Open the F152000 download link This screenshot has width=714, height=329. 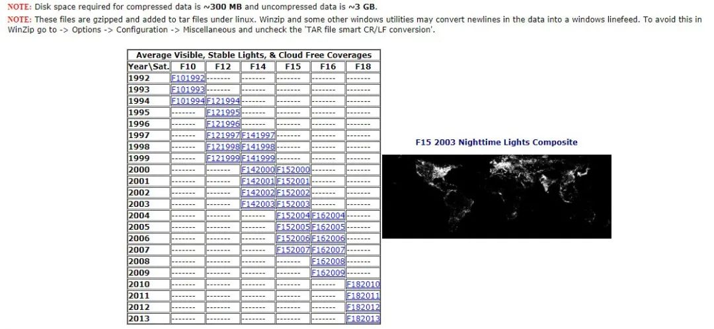point(294,169)
